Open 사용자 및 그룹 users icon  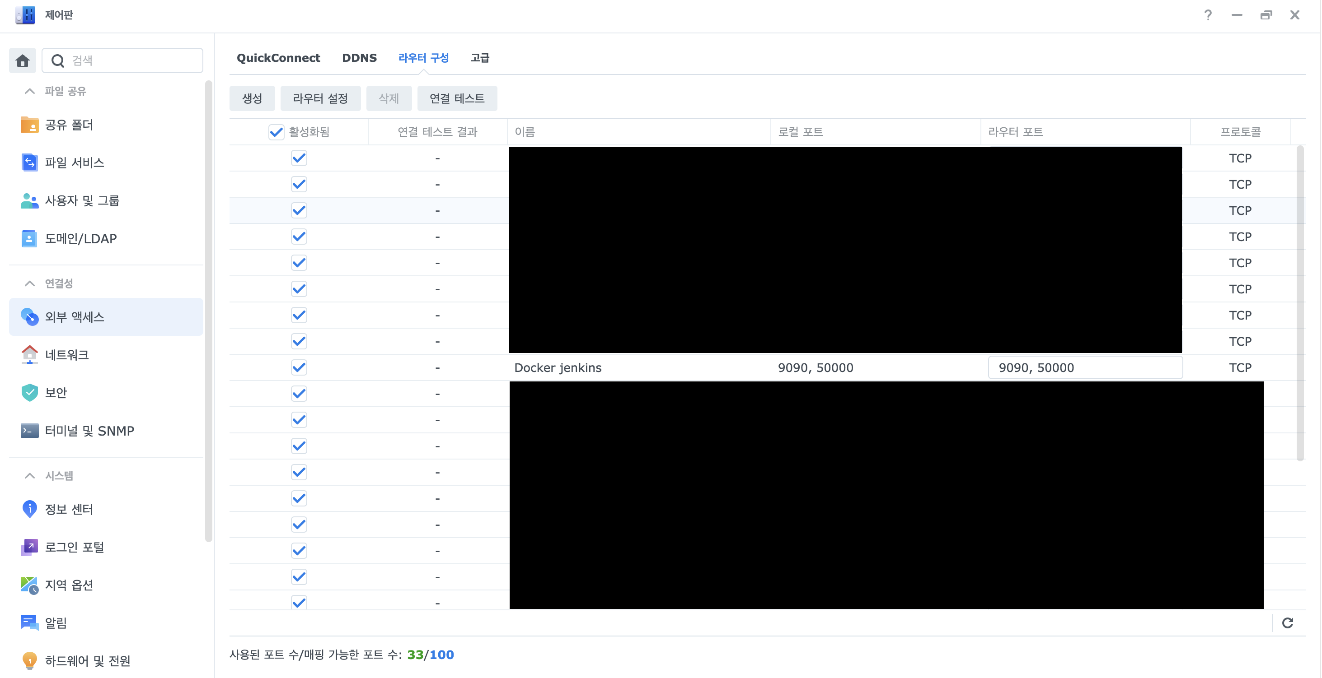click(x=29, y=200)
